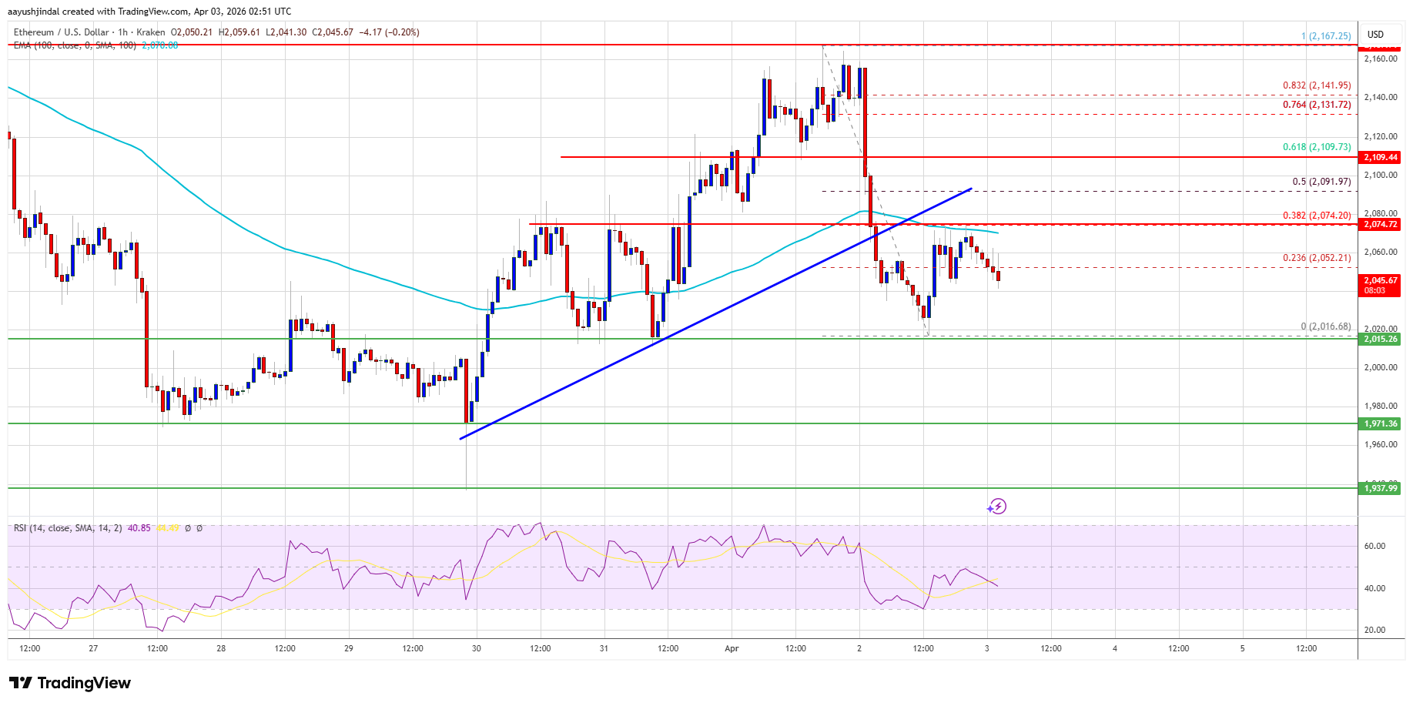Click the TradingView logo
1413x706 pixels.
click(70, 683)
